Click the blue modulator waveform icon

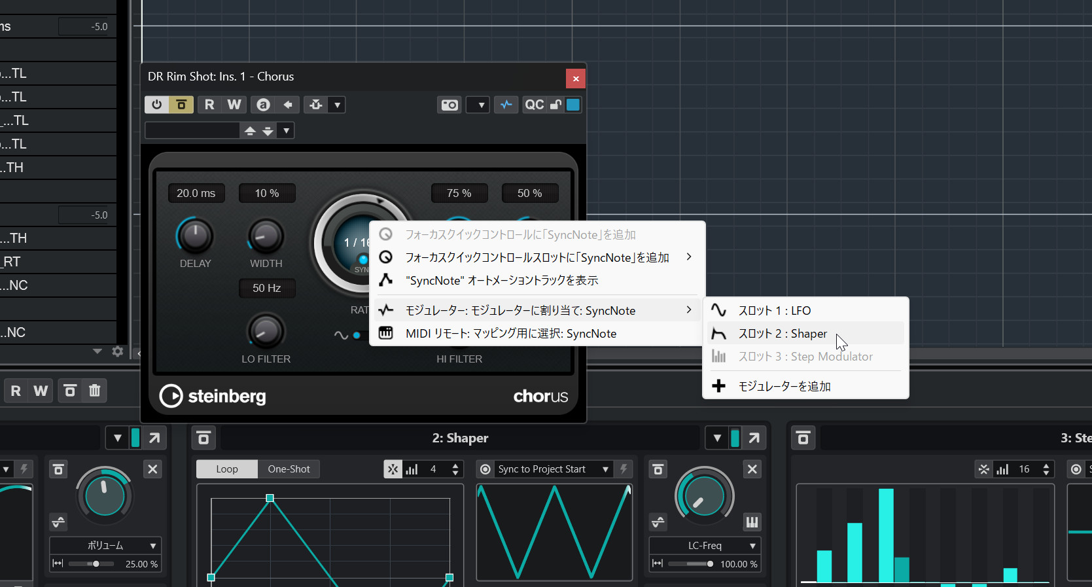click(x=506, y=105)
